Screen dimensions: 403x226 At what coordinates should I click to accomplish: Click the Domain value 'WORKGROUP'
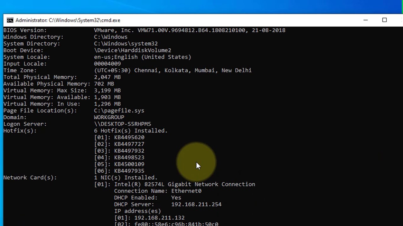(x=109, y=117)
